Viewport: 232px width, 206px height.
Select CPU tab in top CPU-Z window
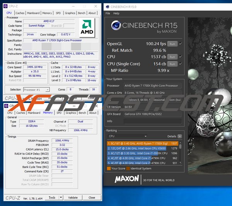pos(9,13)
